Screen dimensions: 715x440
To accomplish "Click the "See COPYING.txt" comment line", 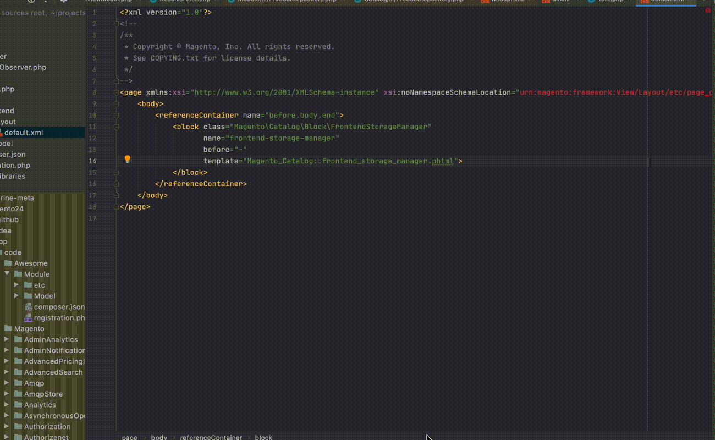I will (x=207, y=58).
